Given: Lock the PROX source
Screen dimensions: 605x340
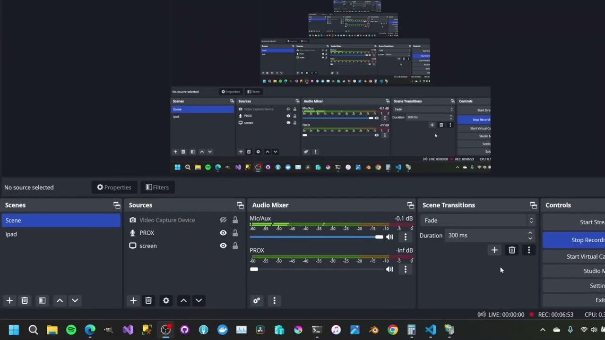Looking at the screenshot, I should 235,233.
